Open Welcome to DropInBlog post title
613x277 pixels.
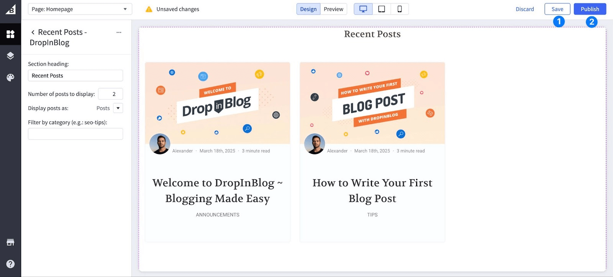(x=218, y=190)
